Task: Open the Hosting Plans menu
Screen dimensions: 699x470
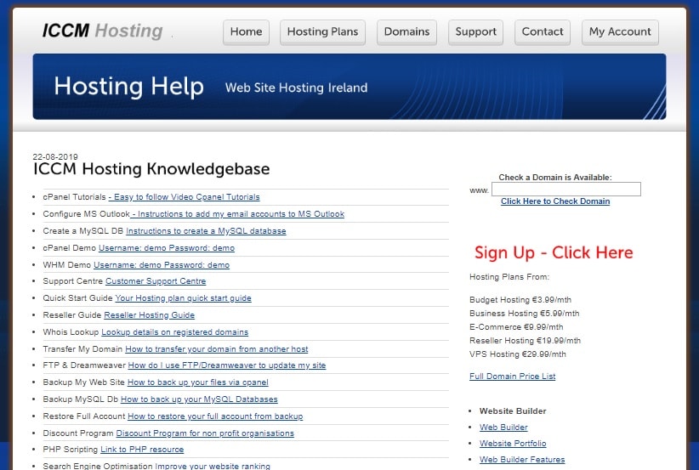Action: coord(322,32)
